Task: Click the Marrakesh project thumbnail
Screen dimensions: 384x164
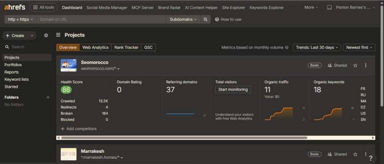Action: tap(69, 154)
